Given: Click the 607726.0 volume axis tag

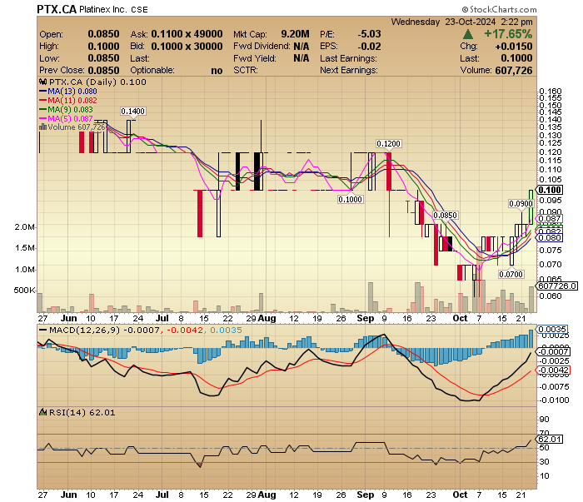Looking at the screenshot, I should pyautogui.click(x=556, y=286).
